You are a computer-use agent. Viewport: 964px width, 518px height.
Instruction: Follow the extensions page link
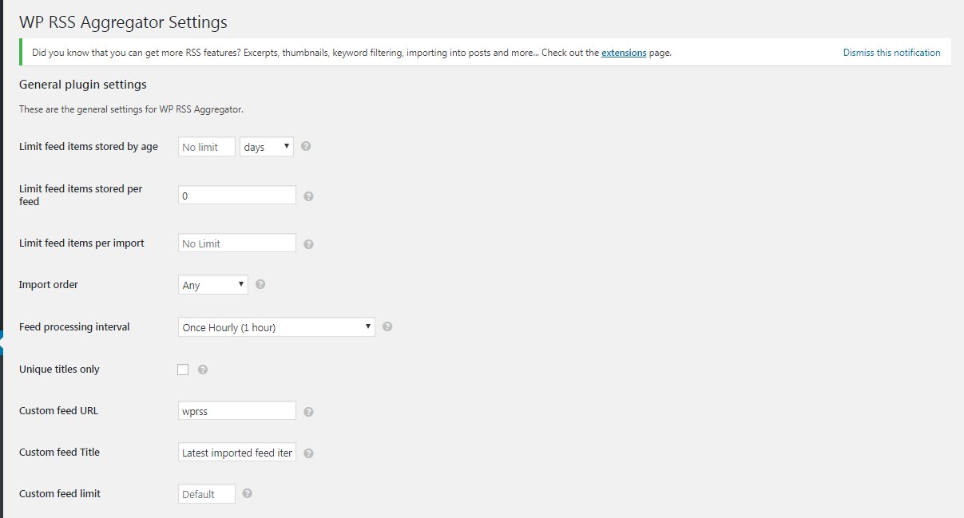[x=624, y=53]
